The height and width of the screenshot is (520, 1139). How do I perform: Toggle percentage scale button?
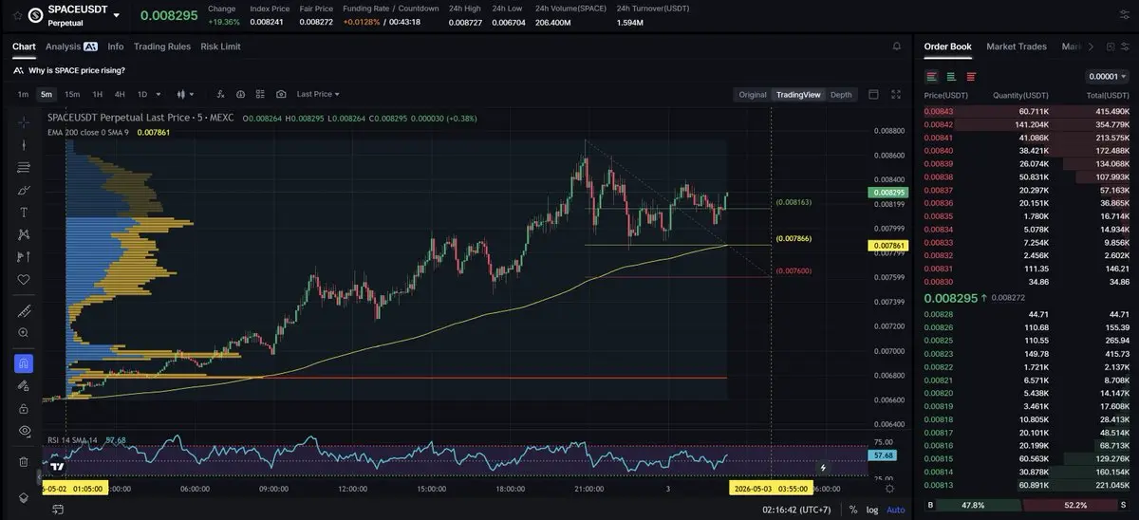pyautogui.click(x=853, y=510)
